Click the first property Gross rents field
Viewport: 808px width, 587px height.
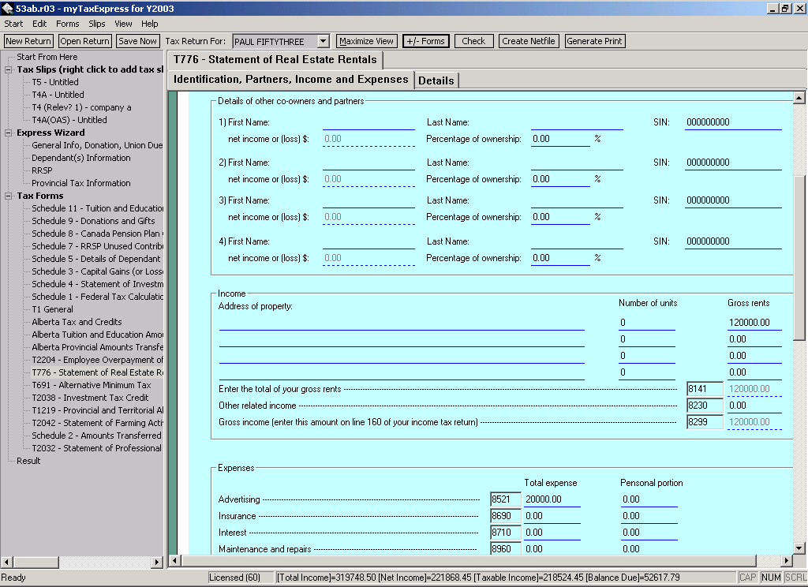pyautogui.click(x=754, y=323)
